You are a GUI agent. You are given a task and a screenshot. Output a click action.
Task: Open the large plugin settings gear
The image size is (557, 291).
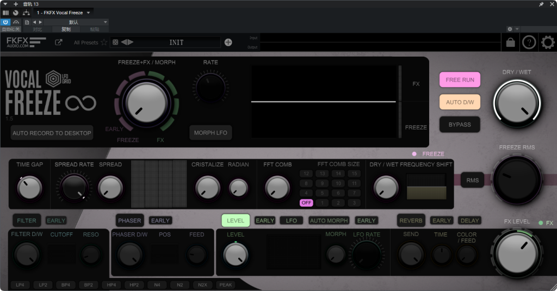click(x=548, y=42)
